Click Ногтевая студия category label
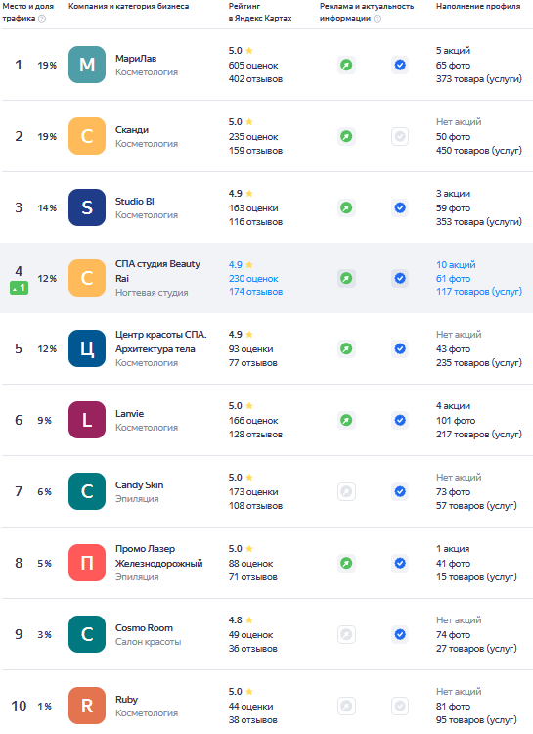 tap(152, 292)
